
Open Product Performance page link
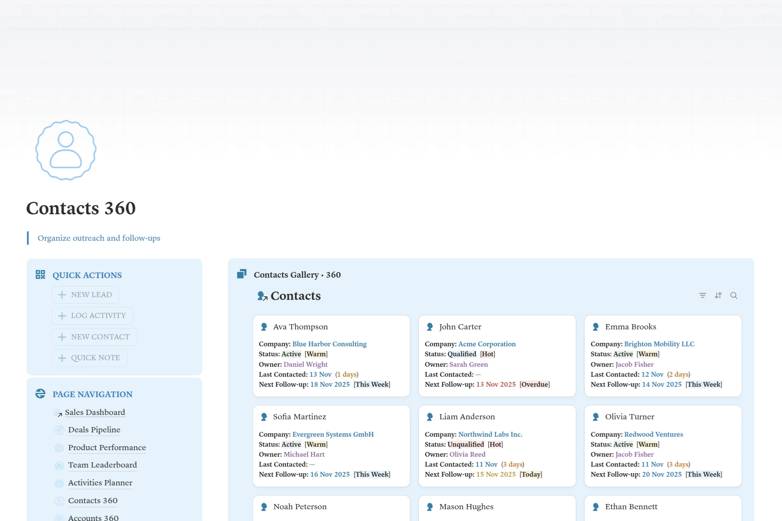(107, 448)
